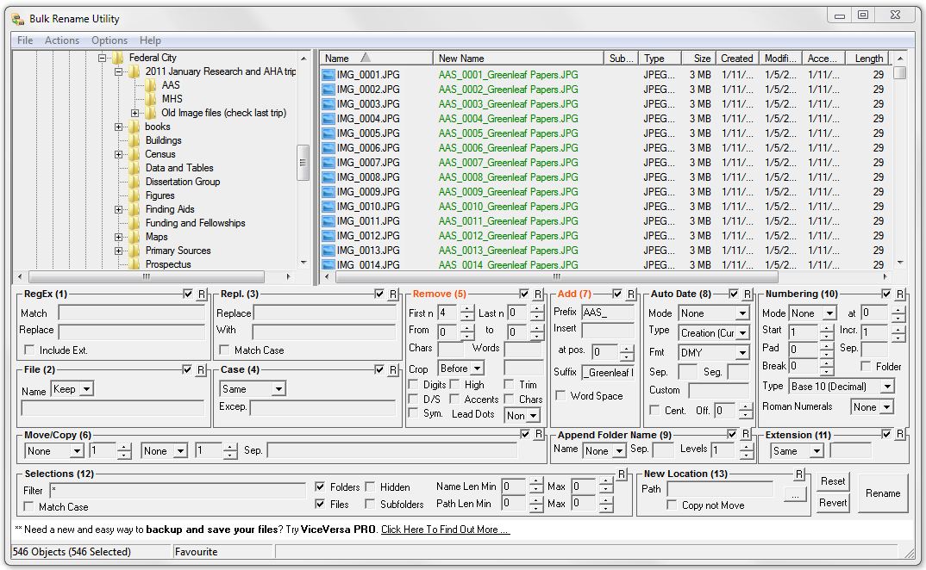This screenshot has width=926, height=570.
Task: Enable Match Case in the Repl. (3) panel
Action: pyautogui.click(x=226, y=350)
